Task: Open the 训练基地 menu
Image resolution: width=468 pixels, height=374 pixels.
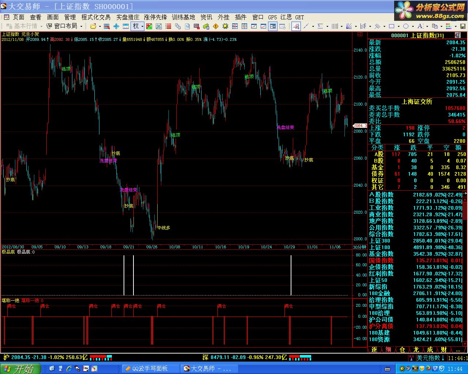Action: pos(184,17)
